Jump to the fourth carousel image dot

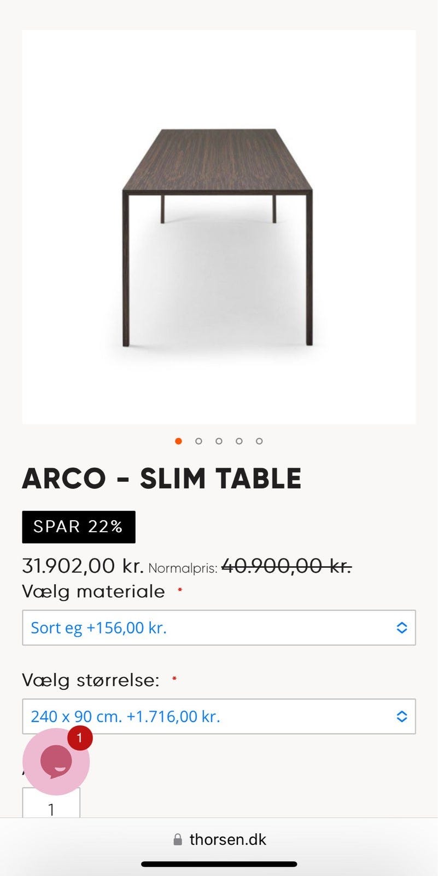(x=239, y=441)
